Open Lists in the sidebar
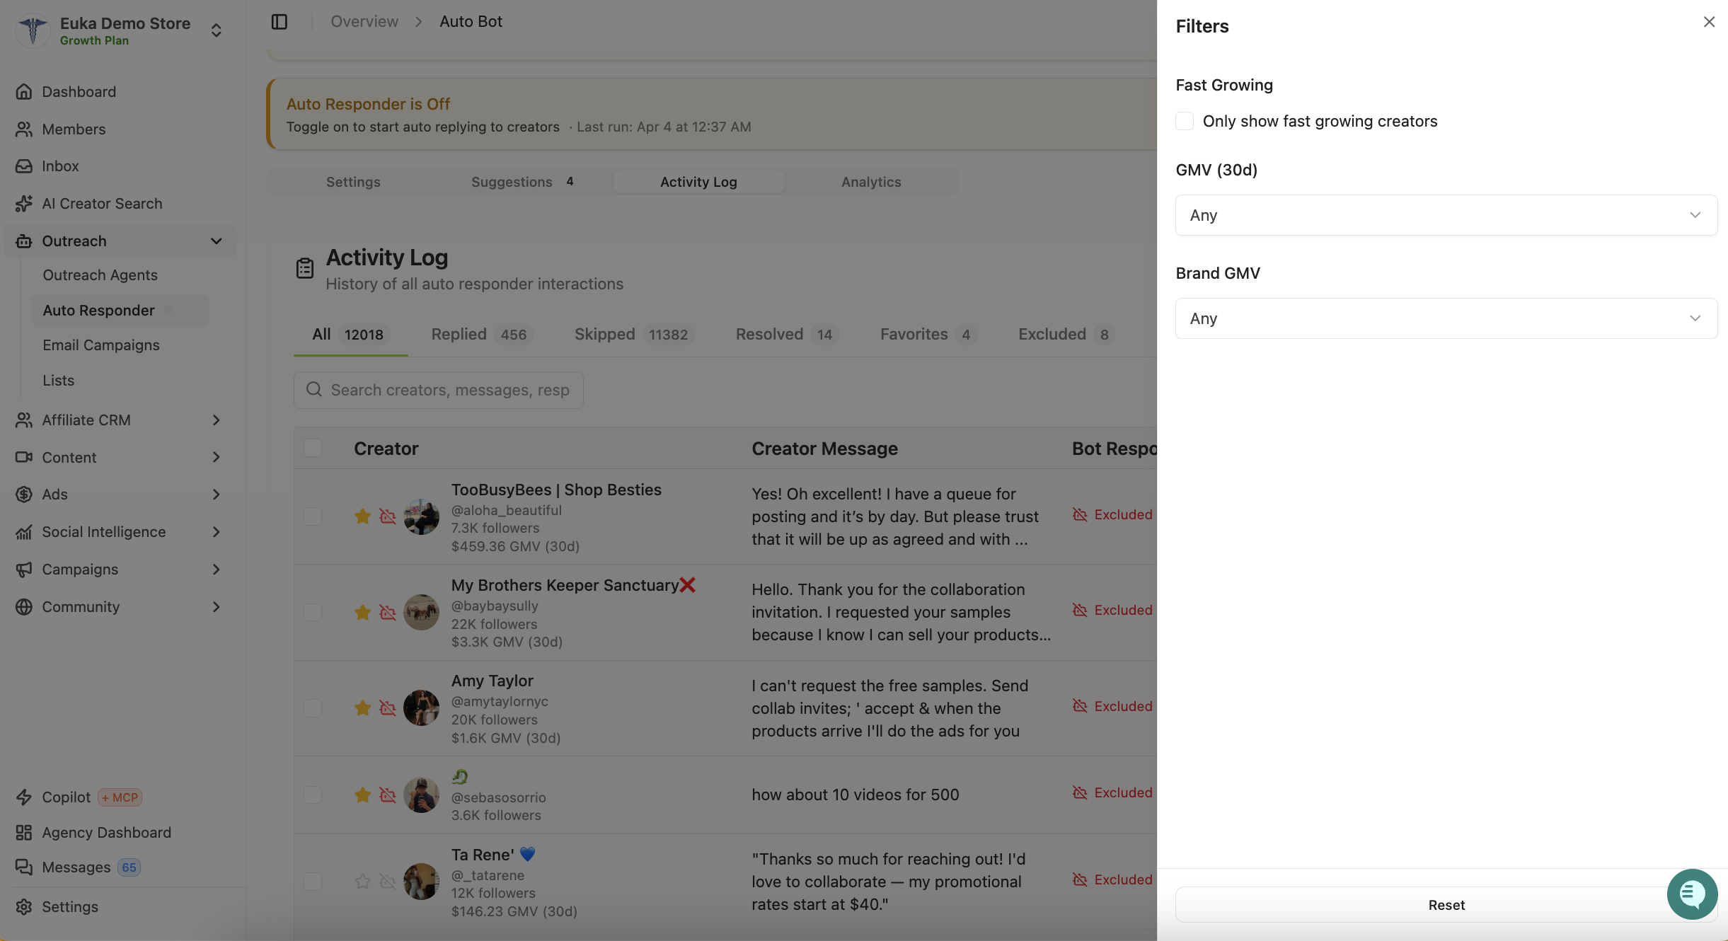This screenshot has width=1728, height=941. pos(58,381)
